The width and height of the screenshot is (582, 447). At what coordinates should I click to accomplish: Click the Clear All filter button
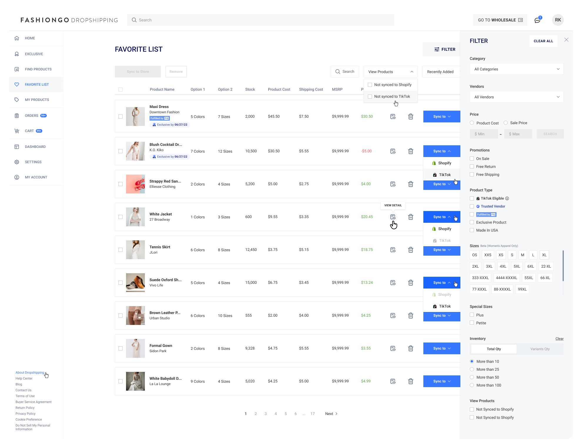[543, 41]
